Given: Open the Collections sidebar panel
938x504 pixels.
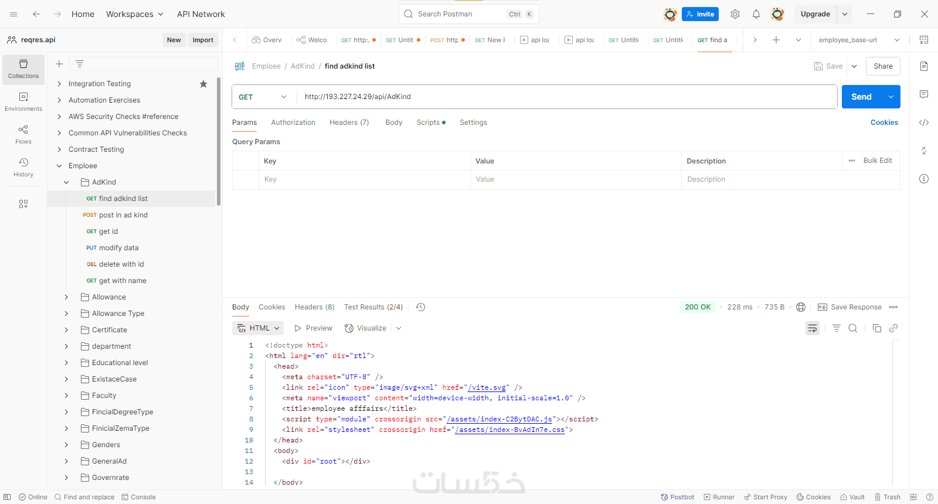Looking at the screenshot, I should [x=23, y=69].
